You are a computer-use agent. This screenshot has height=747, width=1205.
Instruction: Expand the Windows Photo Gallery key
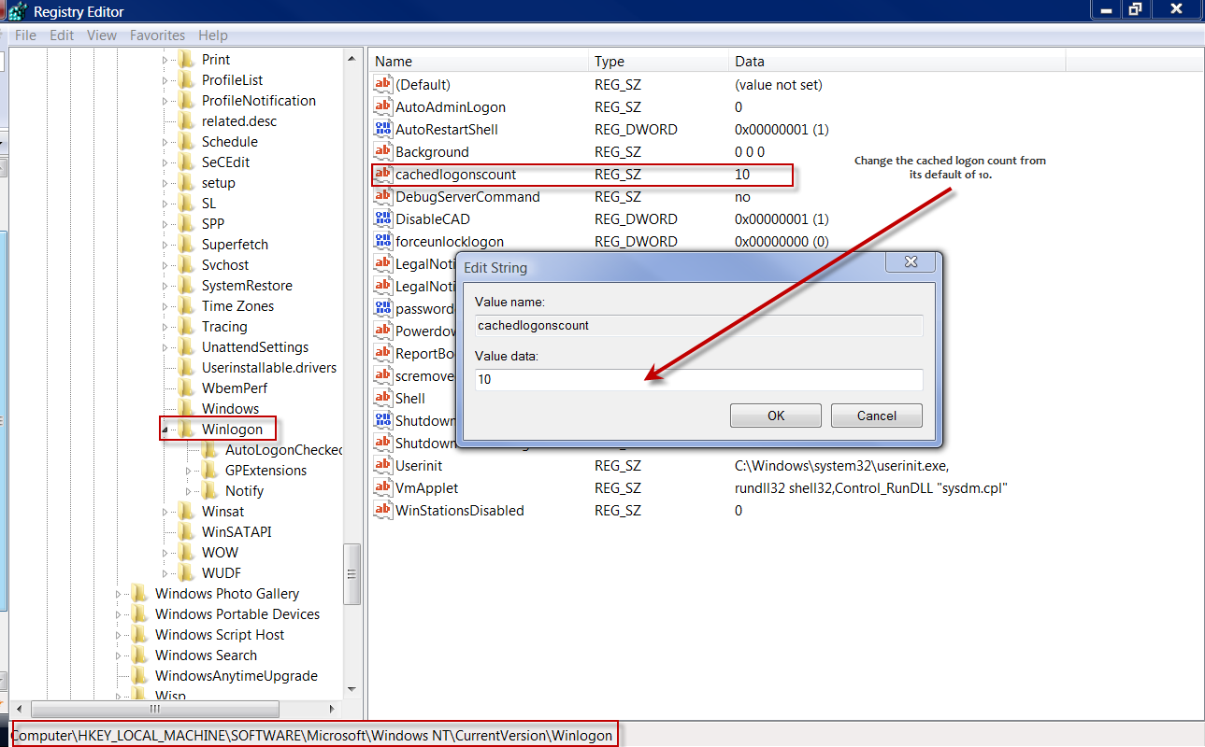120,594
